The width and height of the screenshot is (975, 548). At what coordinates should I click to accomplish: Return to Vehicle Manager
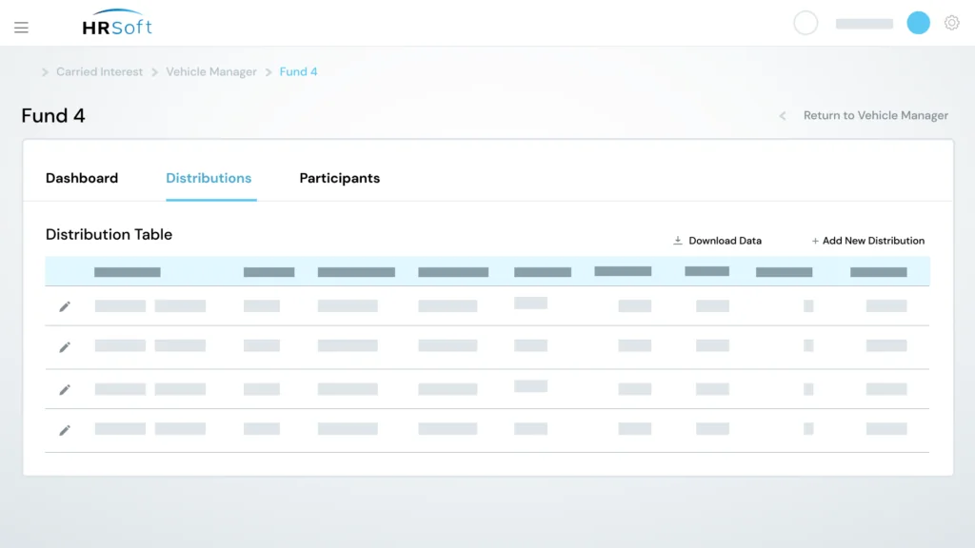click(876, 115)
